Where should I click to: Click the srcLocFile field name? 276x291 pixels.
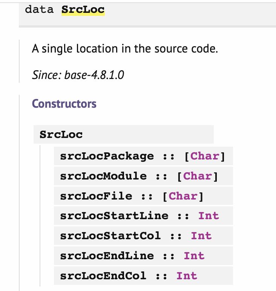click(96, 196)
